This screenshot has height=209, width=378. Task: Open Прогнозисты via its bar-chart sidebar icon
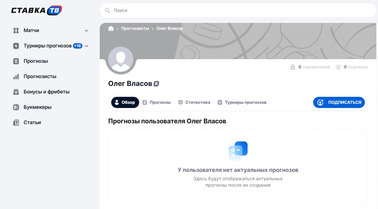tap(16, 76)
